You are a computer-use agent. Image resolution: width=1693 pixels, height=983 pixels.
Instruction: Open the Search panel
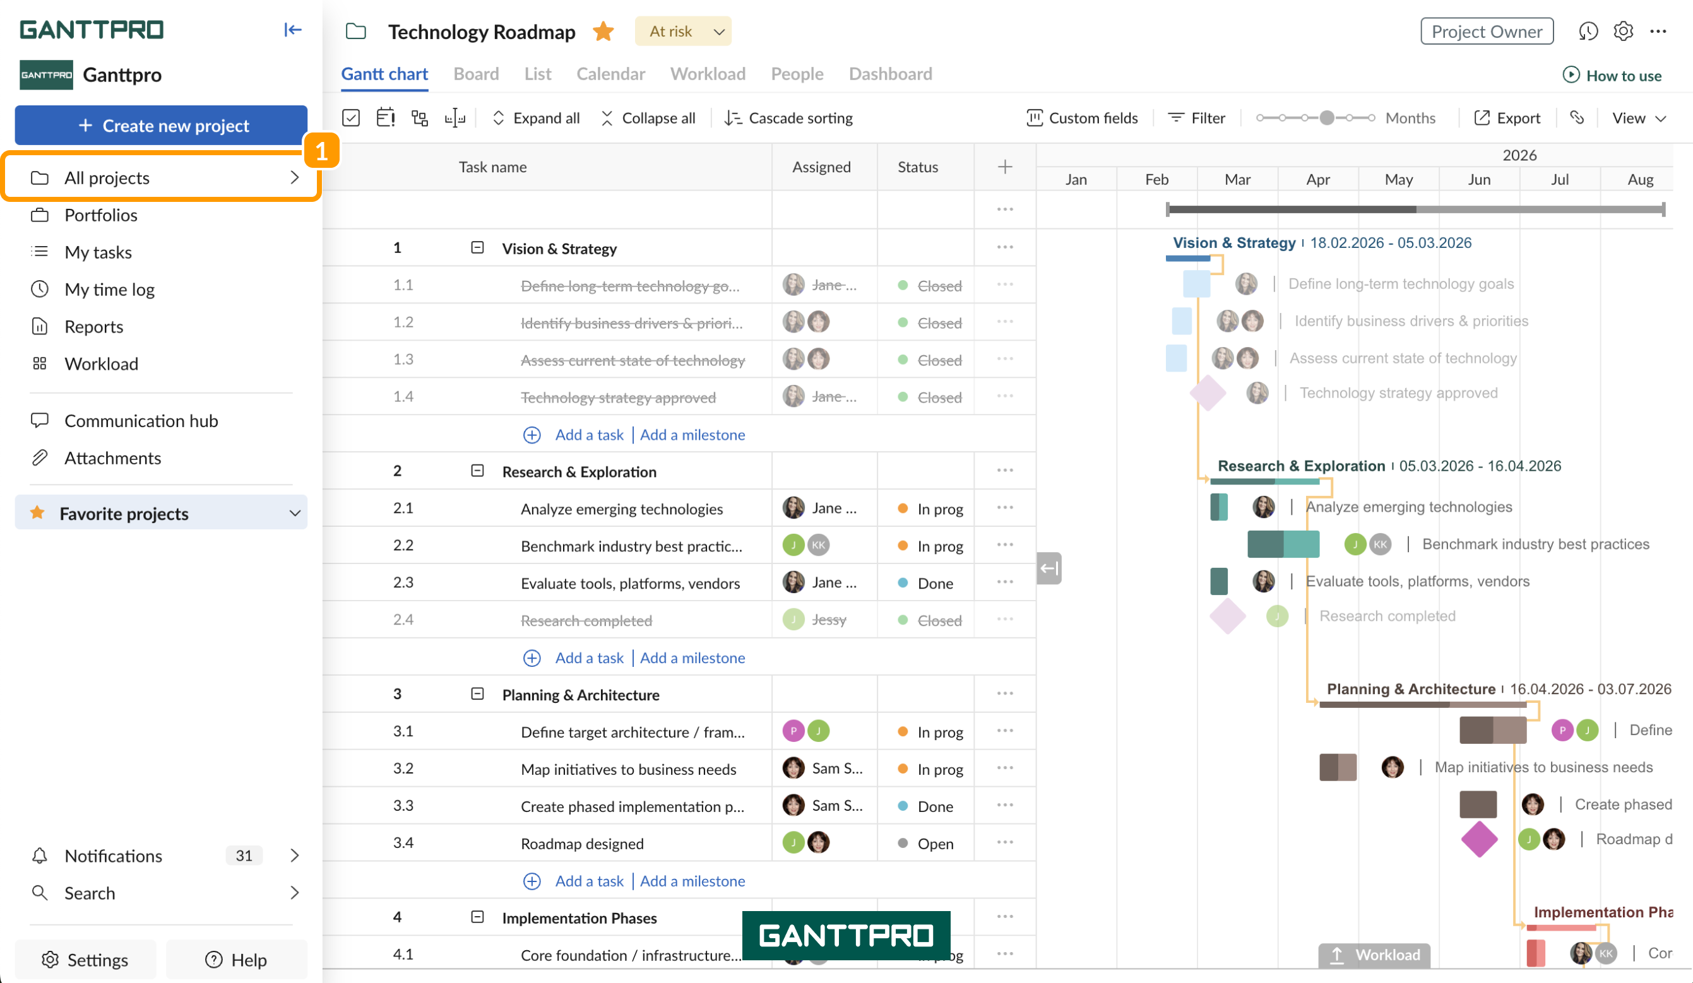point(161,892)
